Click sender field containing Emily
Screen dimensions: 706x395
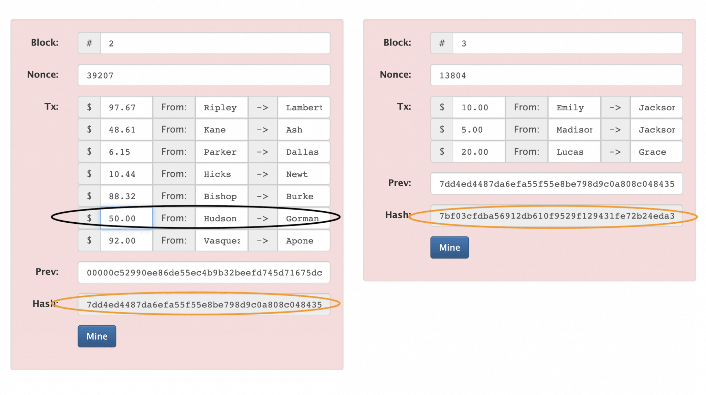point(574,108)
